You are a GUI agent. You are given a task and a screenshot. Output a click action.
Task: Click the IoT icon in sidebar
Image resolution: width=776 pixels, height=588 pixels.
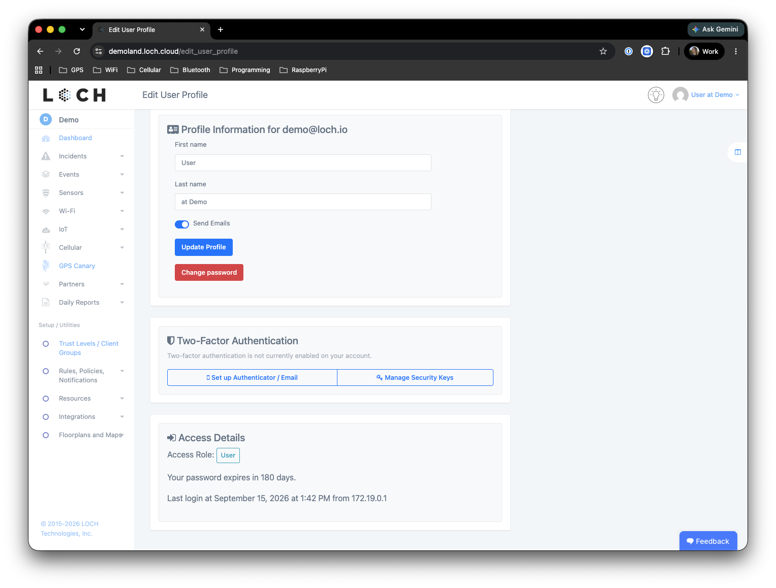pyautogui.click(x=46, y=230)
